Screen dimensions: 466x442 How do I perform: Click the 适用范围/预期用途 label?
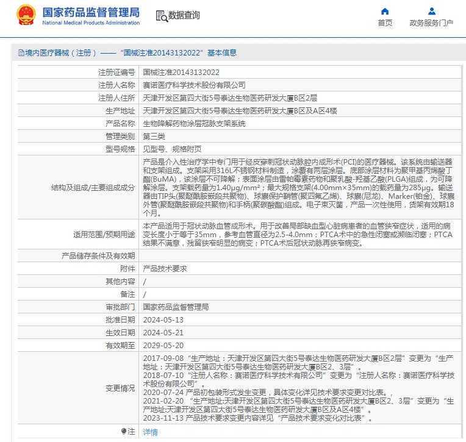pos(104,234)
